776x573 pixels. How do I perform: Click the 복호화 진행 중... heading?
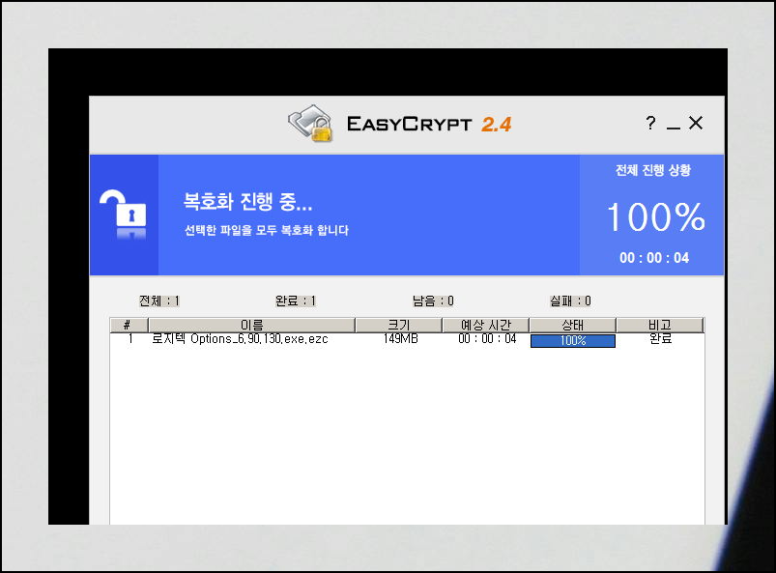247,201
